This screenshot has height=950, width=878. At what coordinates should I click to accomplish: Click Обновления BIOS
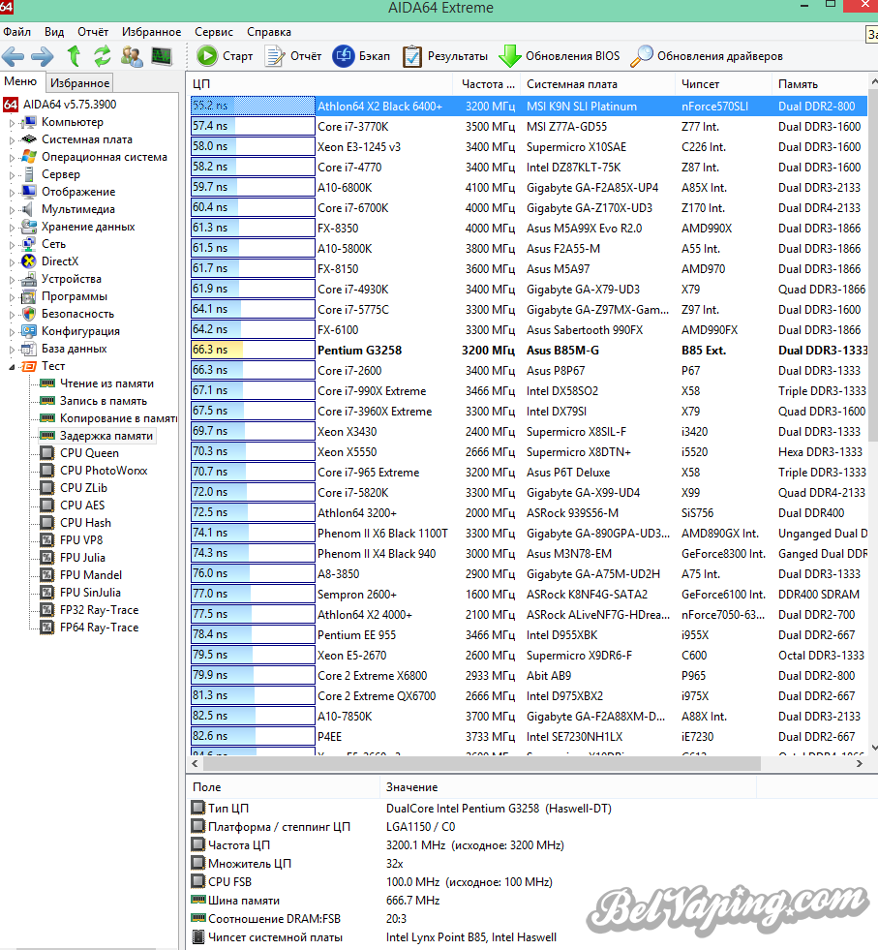coord(559,56)
